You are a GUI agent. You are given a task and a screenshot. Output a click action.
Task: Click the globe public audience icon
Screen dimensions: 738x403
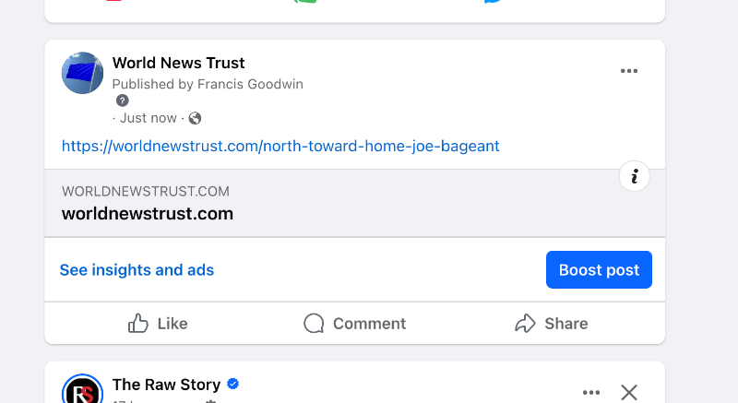pos(195,118)
